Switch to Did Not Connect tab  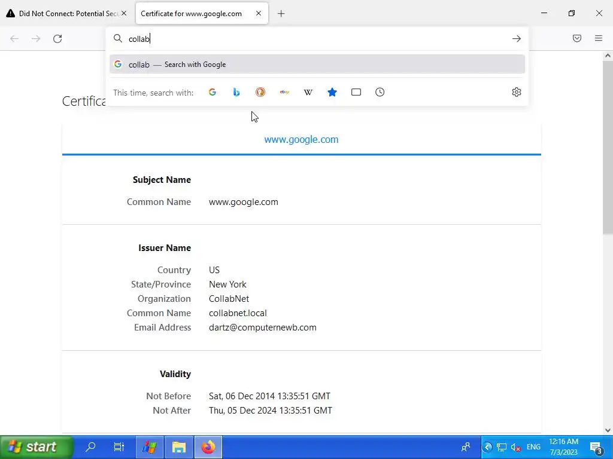(x=66, y=13)
